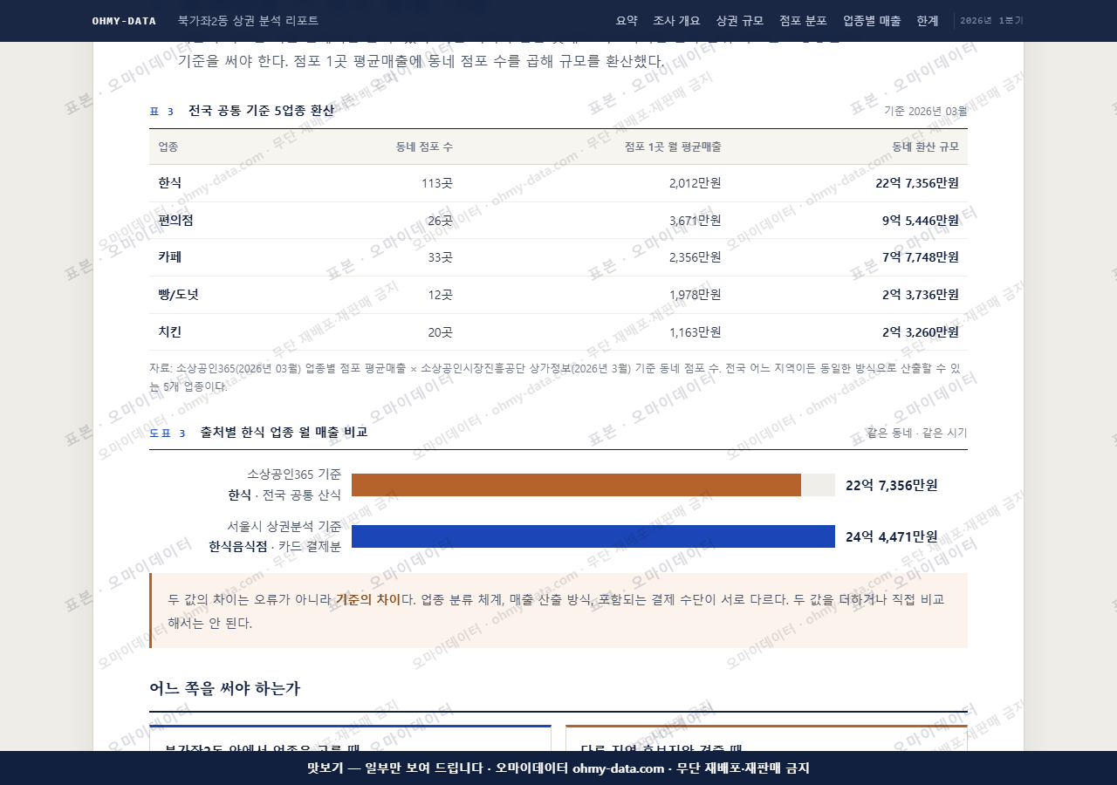
Task: Click the 서울시 상권분석 기준 bar label
Action: (284, 526)
